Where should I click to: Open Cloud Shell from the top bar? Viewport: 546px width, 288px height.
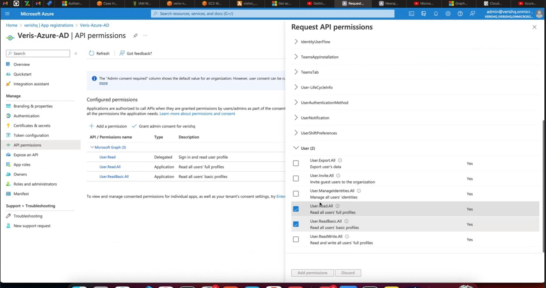pos(411,14)
